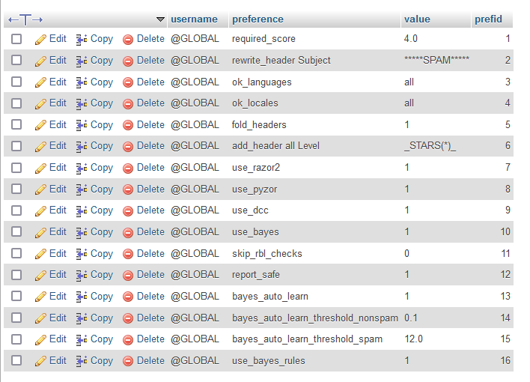
Task: Select the fold_headers row checkbox
Action: [16, 125]
